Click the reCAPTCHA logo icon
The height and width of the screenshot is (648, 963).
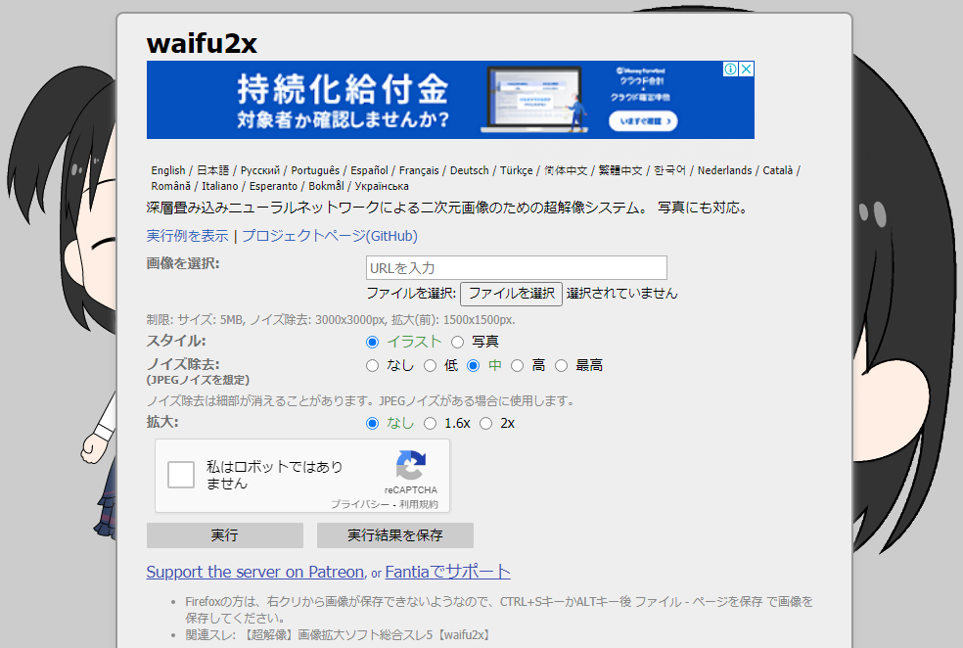pyautogui.click(x=411, y=466)
